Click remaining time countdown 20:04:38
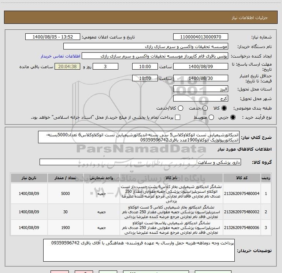282x273 pixels. (x=67, y=66)
